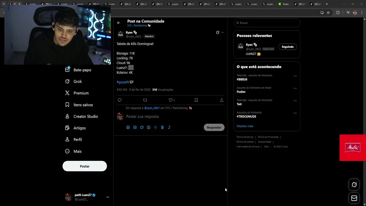This screenshot has height=206, width=366.
Task: Click Mostrar mais under trends
Action: pyautogui.click(x=245, y=126)
